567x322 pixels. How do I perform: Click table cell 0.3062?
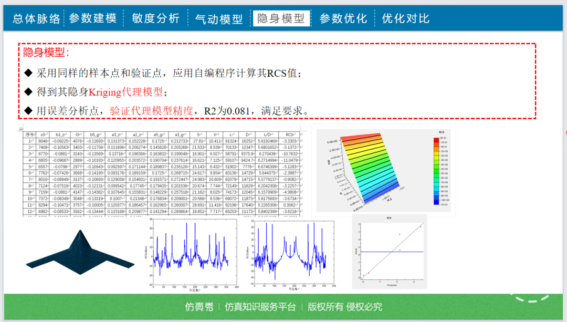pos(290,205)
